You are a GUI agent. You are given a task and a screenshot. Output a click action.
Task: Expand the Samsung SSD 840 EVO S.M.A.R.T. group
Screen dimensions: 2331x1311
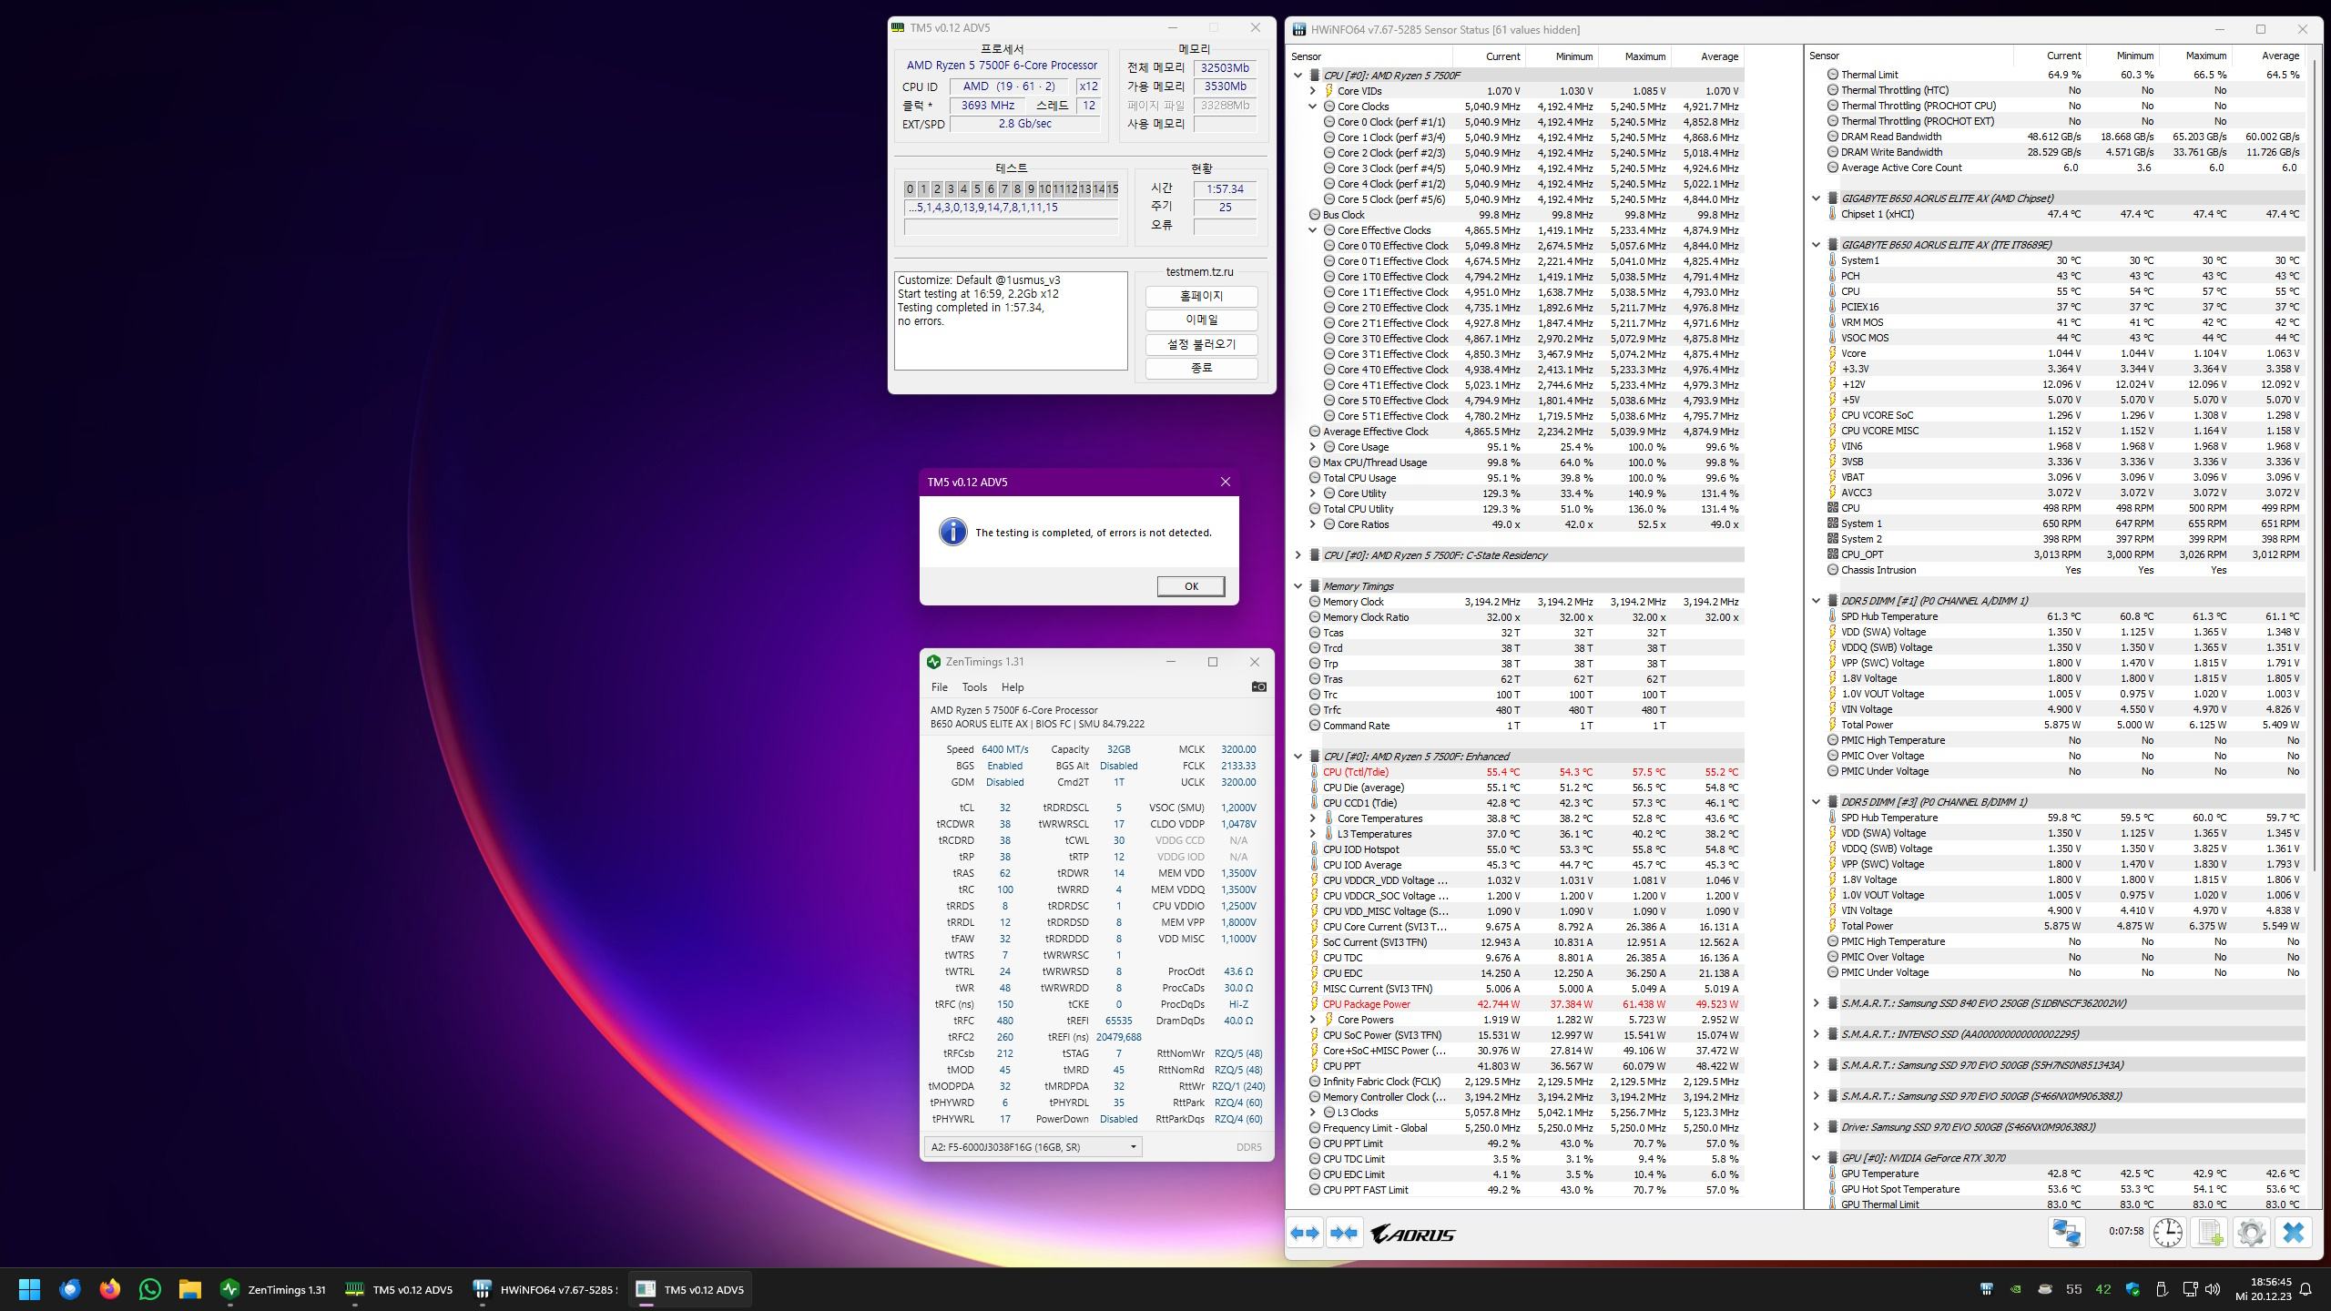(x=1816, y=1003)
